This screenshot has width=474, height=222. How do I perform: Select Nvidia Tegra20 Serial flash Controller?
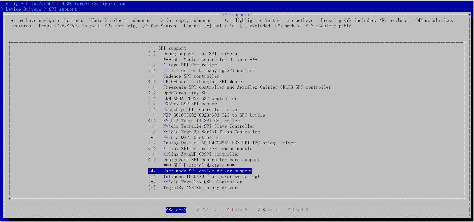click(211, 132)
